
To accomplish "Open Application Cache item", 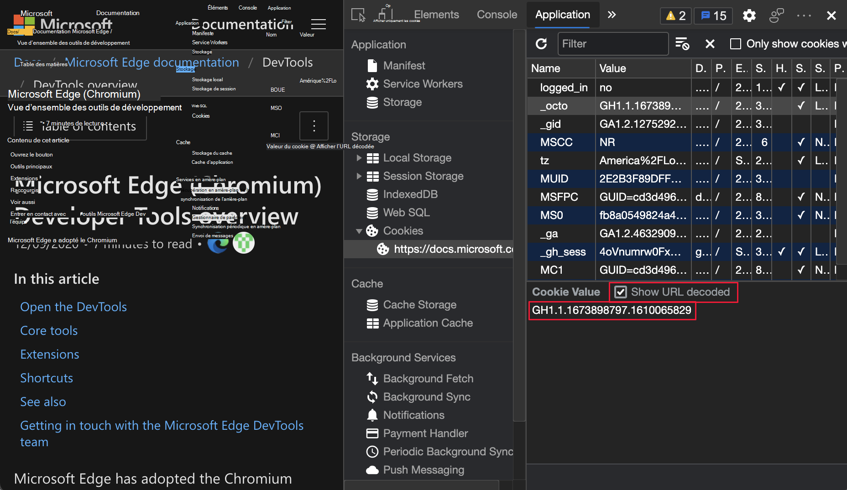I will tap(428, 323).
